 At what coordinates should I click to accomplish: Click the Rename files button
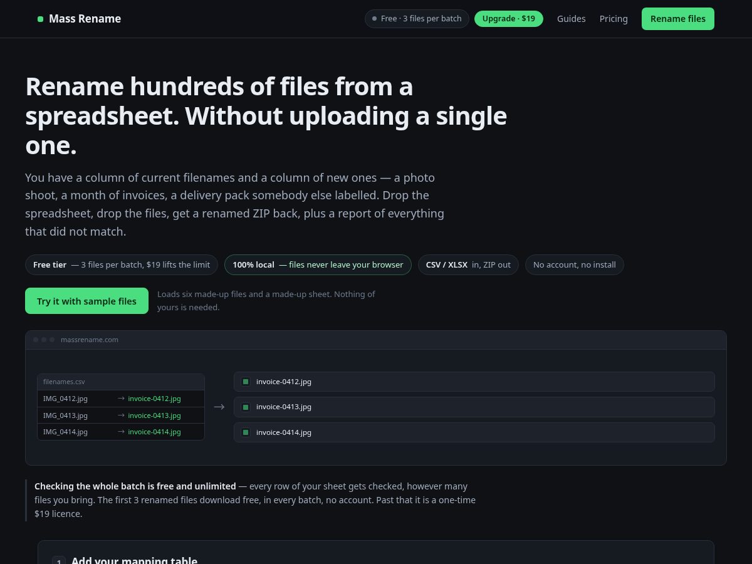678,19
